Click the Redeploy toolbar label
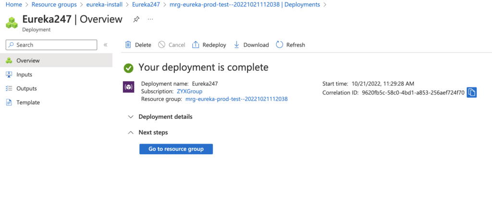Image resolution: width=492 pixels, height=197 pixels. [214, 45]
